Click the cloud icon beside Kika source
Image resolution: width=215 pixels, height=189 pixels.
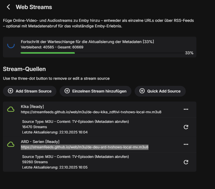11,109
